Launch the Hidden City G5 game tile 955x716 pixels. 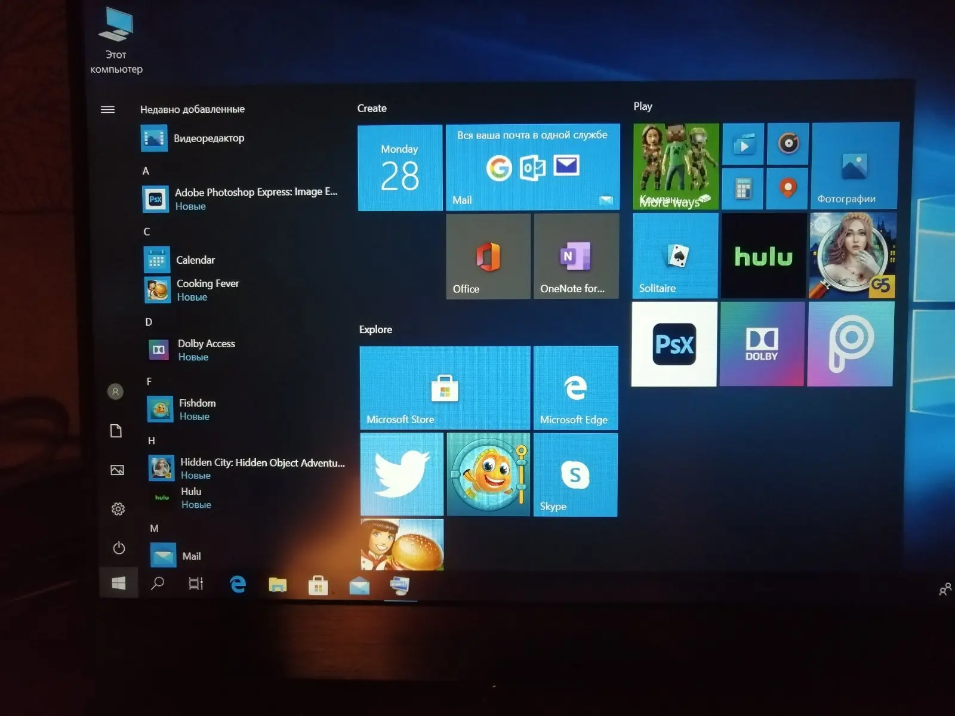click(852, 255)
